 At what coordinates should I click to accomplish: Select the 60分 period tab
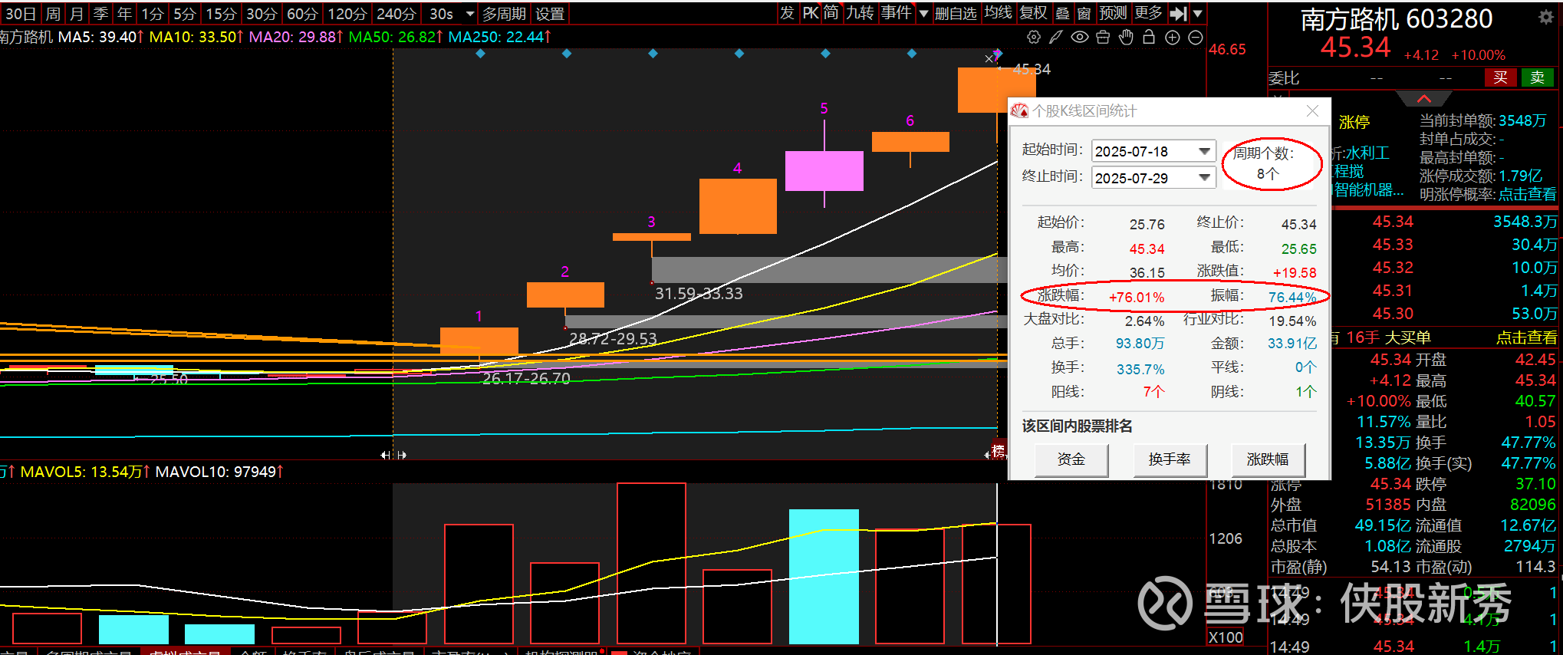[302, 14]
